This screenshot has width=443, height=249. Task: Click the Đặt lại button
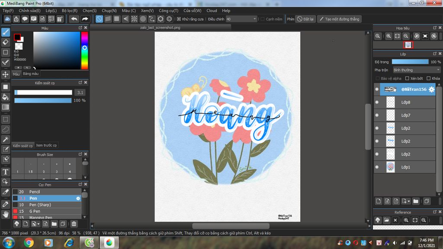click(305, 19)
